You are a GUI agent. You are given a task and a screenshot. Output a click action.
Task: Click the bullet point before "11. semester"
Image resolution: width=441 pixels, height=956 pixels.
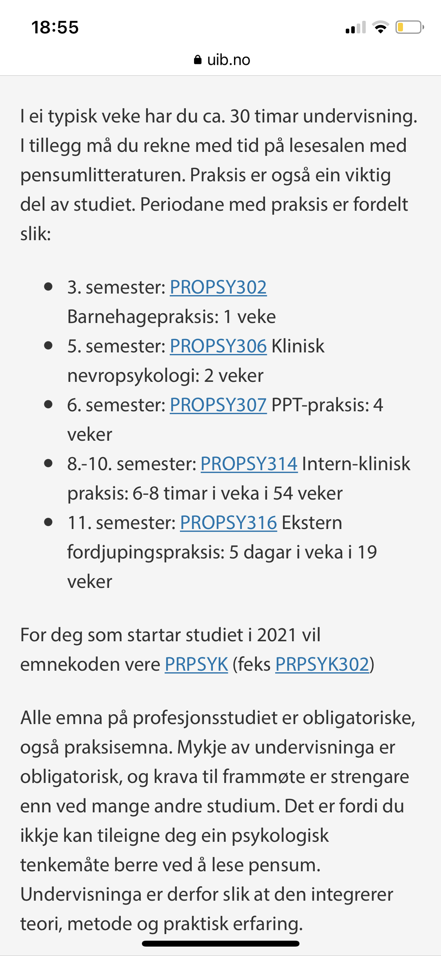click(x=49, y=522)
